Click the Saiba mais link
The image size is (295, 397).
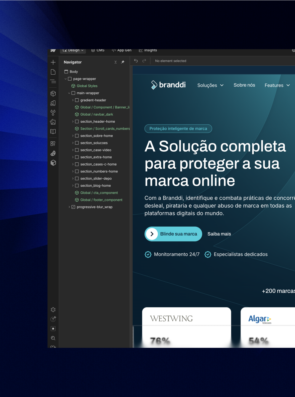pyautogui.click(x=219, y=234)
